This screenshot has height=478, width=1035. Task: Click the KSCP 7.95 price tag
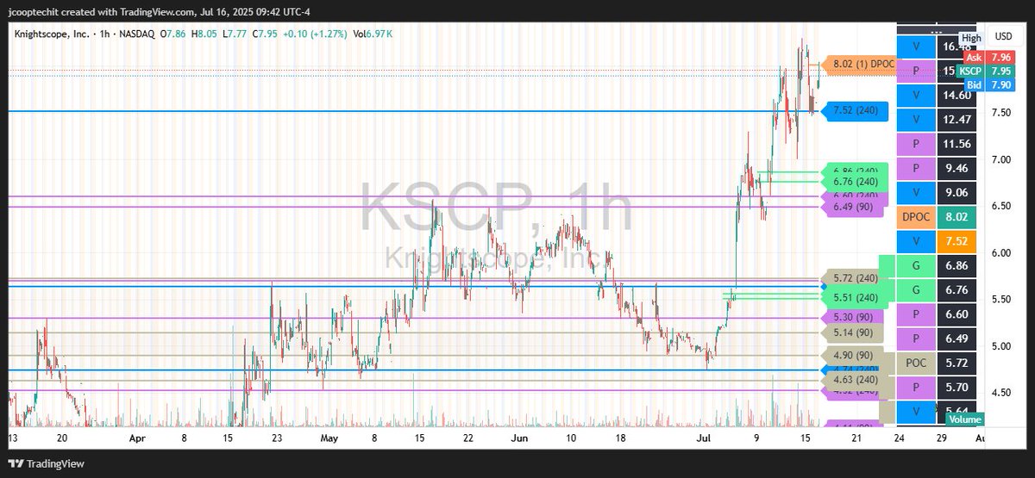pyautogui.click(x=985, y=71)
